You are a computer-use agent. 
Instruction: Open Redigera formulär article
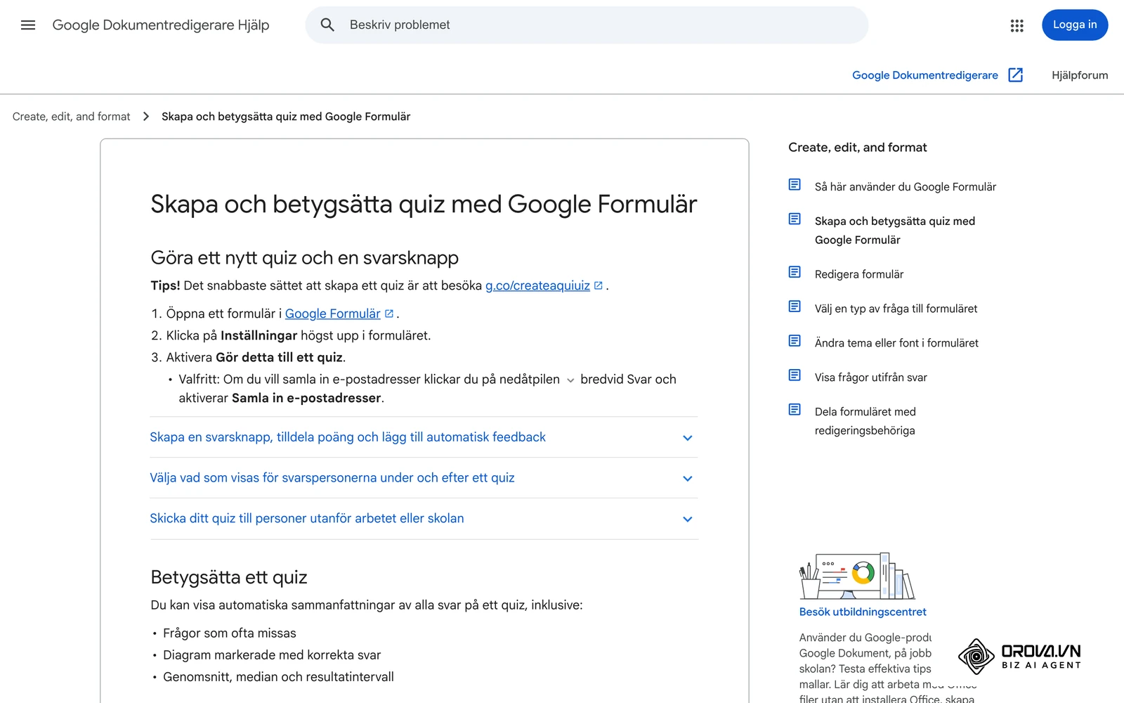click(x=859, y=274)
